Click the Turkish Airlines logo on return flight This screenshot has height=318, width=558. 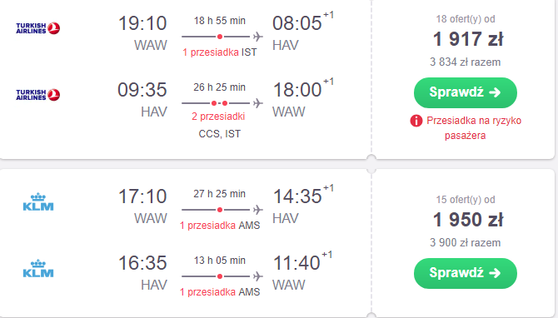point(37,95)
